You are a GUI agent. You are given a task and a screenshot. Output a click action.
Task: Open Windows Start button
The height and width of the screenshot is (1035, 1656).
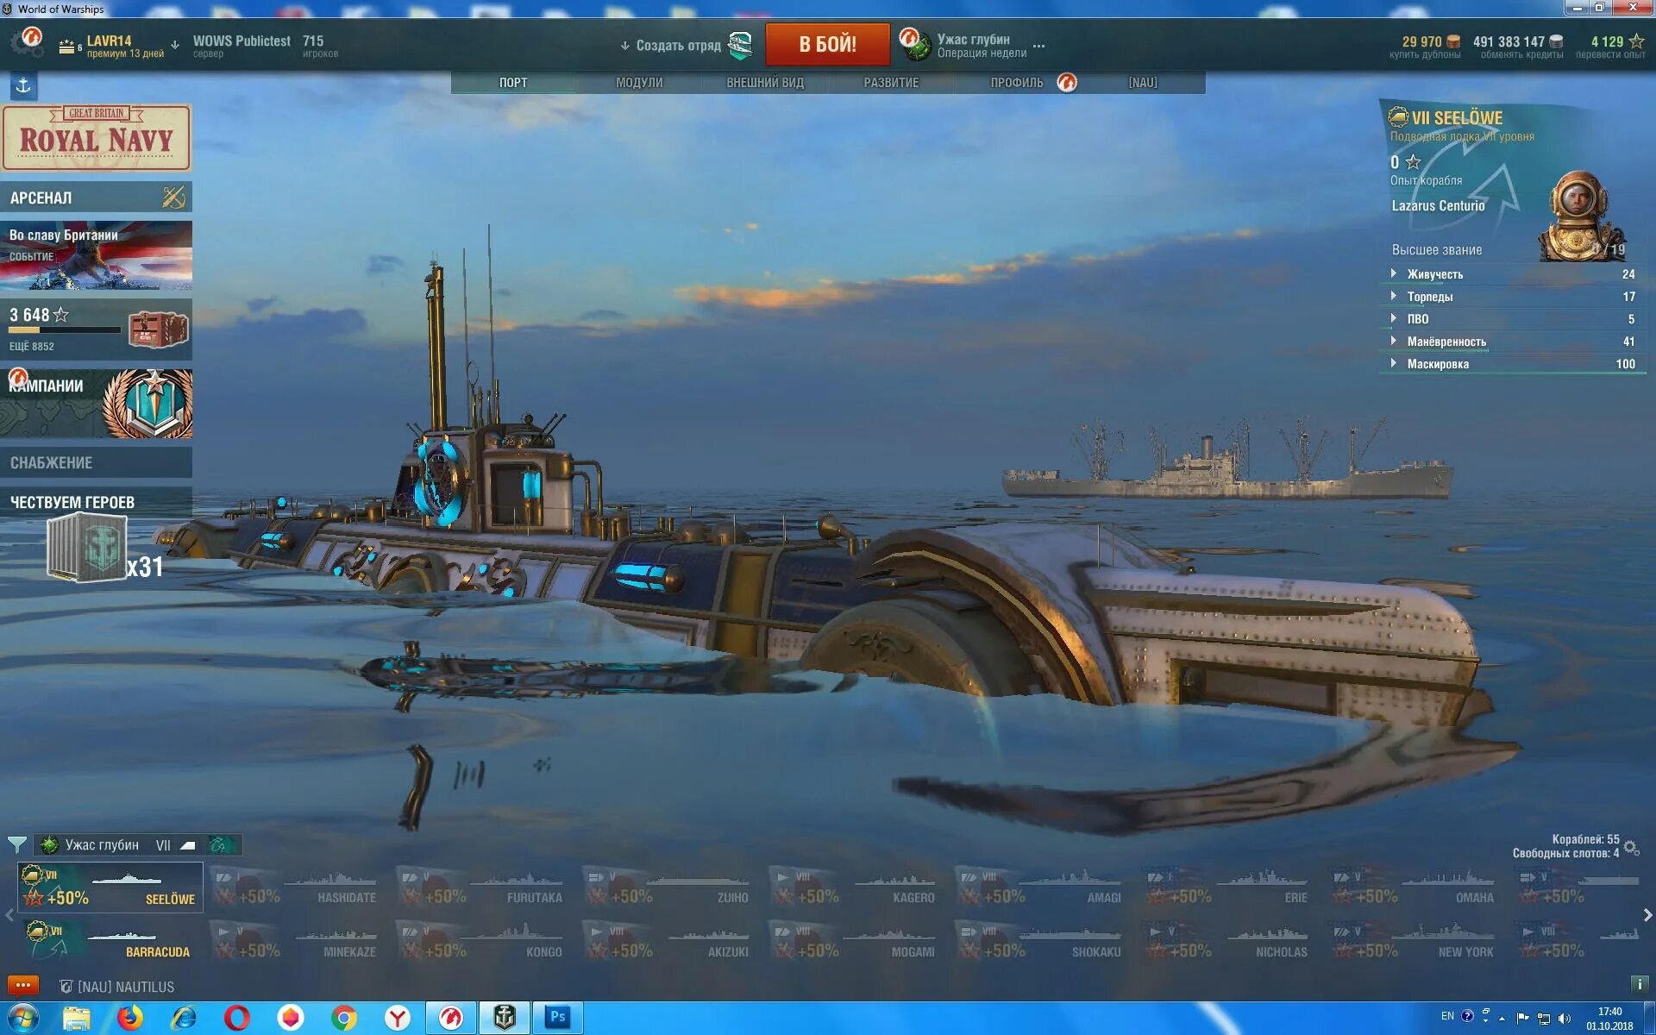click(23, 1019)
